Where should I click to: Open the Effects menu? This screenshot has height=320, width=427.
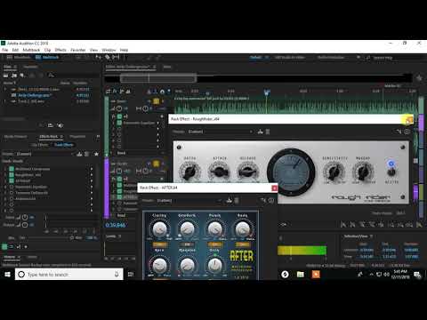tap(60, 50)
